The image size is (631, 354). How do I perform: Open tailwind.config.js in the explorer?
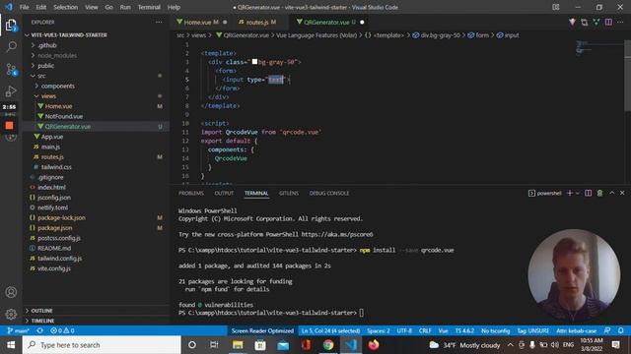click(x=59, y=258)
